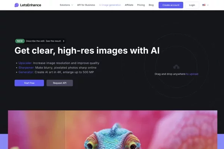Image resolution: width=224 pixels, height=149 pixels.
Task: Go to AI image generation
Action: pyautogui.click(x=110, y=5)
